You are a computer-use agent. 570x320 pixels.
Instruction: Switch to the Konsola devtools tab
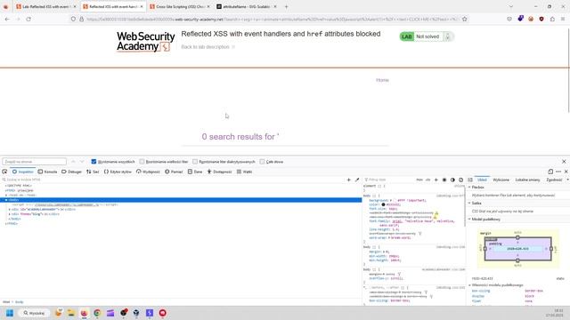pos(47,172)
